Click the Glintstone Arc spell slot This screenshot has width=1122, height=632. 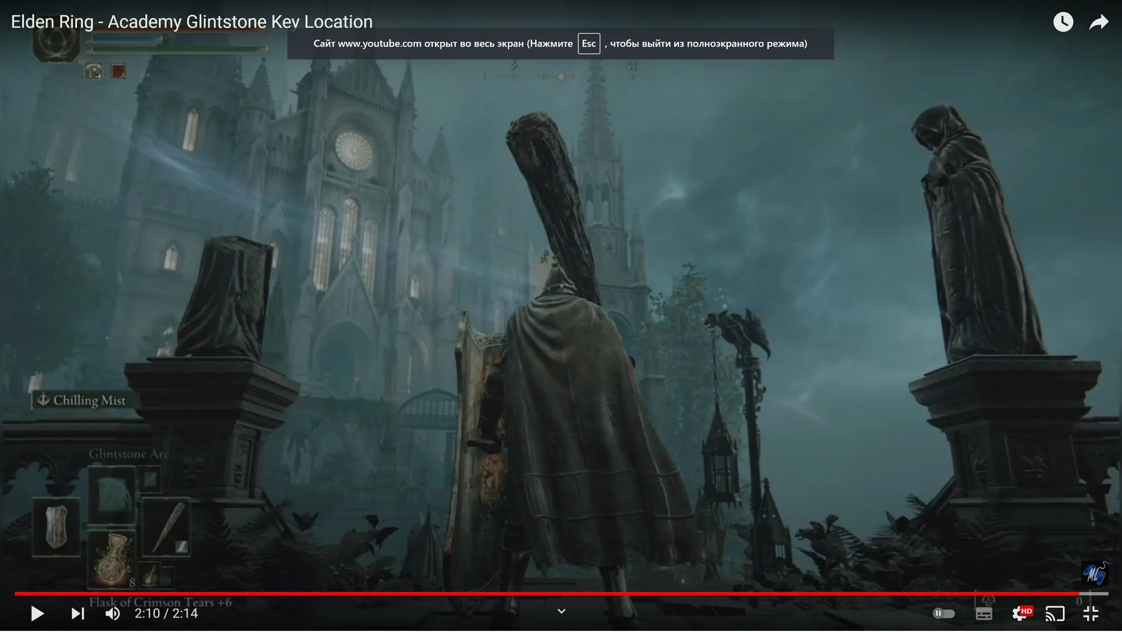[112, 494]
